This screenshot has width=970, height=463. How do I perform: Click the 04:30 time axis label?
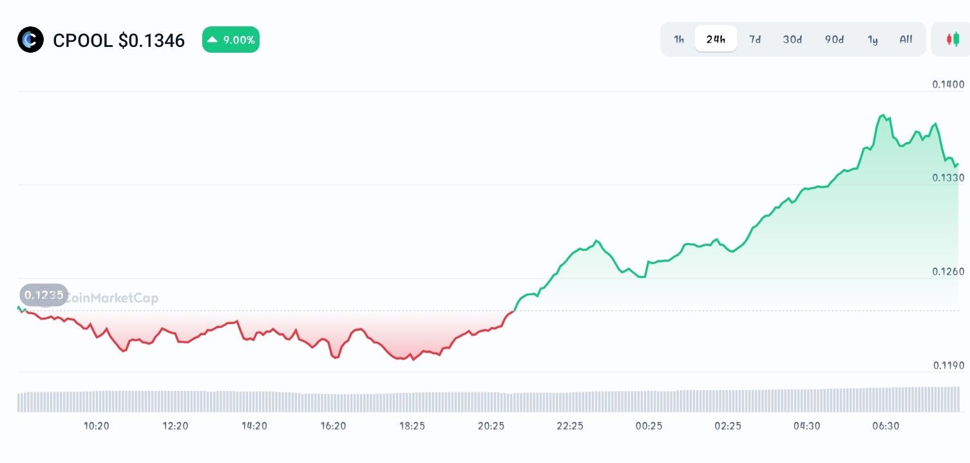806,426
